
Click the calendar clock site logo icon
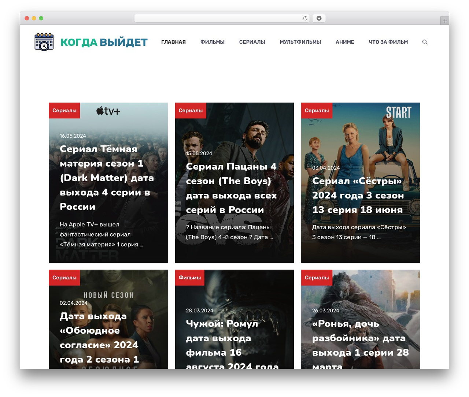point(44,42)
